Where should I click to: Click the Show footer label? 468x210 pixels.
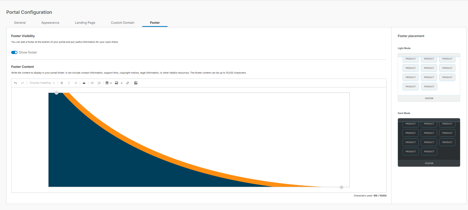tap(28, 52)
